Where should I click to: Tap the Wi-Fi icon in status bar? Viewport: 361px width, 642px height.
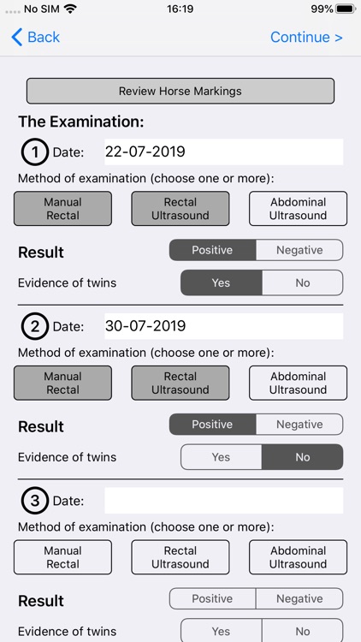[x=71, y=9]
